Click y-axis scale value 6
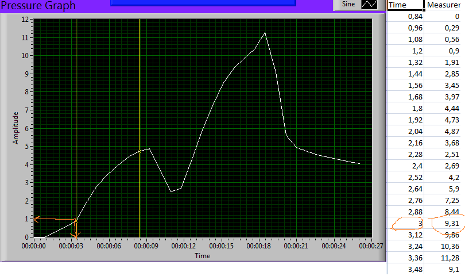This screenshot has width=465, height=276. pyautogui.click(x=26, y=128)
